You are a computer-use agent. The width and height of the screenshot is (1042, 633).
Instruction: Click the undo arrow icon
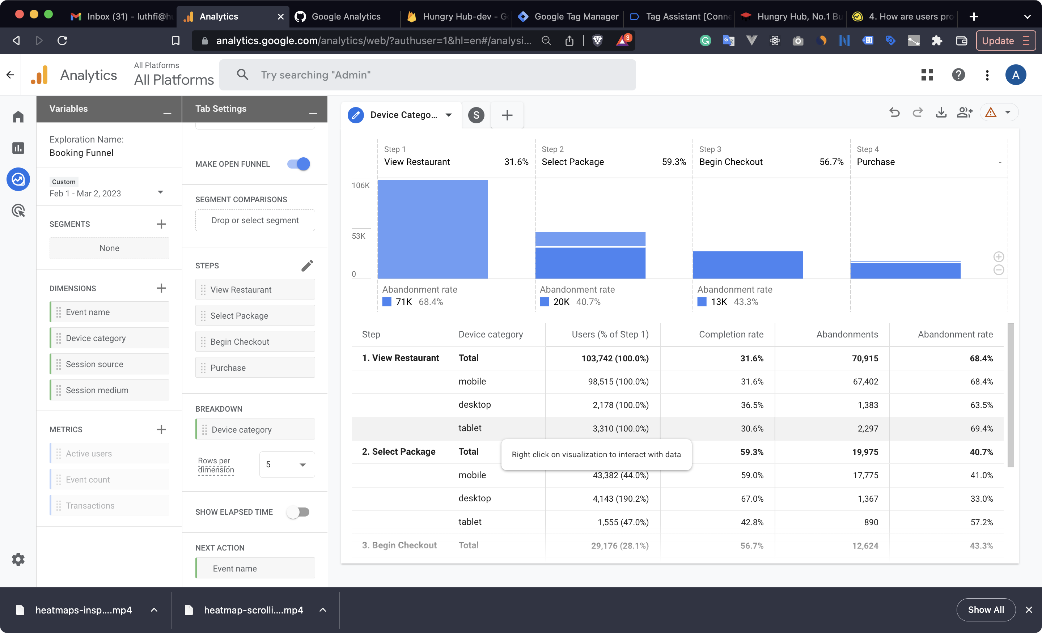[x=894, y=112]
